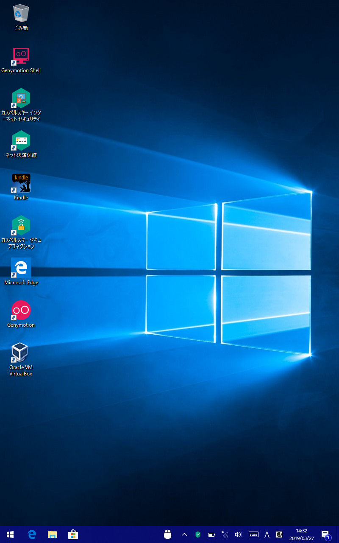The height and width of the screenshot is (543, 339).
Task: Show the touch keyboard
Action: point(253,535)
